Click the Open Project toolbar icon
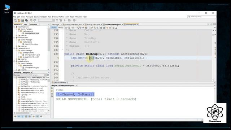Image resolution: width=231 pixels, height=130 pixels. pos(22,20)
